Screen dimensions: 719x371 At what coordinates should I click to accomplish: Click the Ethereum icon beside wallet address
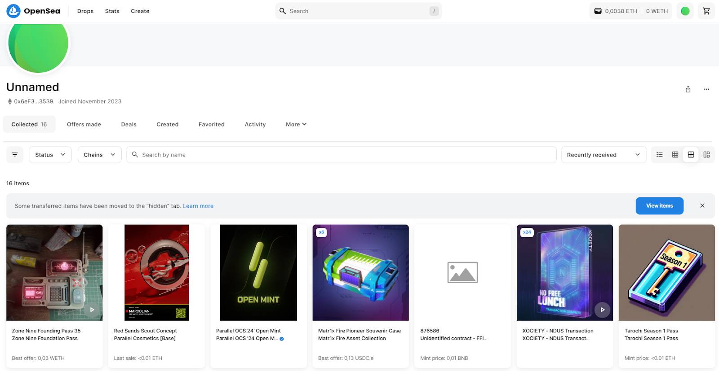pos(9,101)
